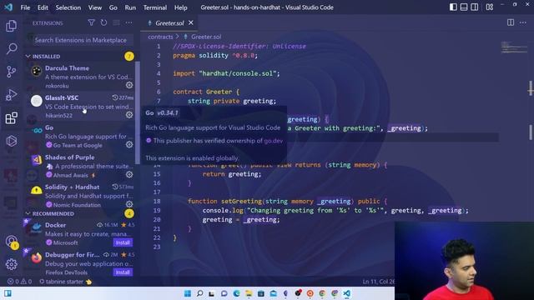Open the Run and Debug view
The width and height of the screenshot is (534, 300).
[11, 94]
